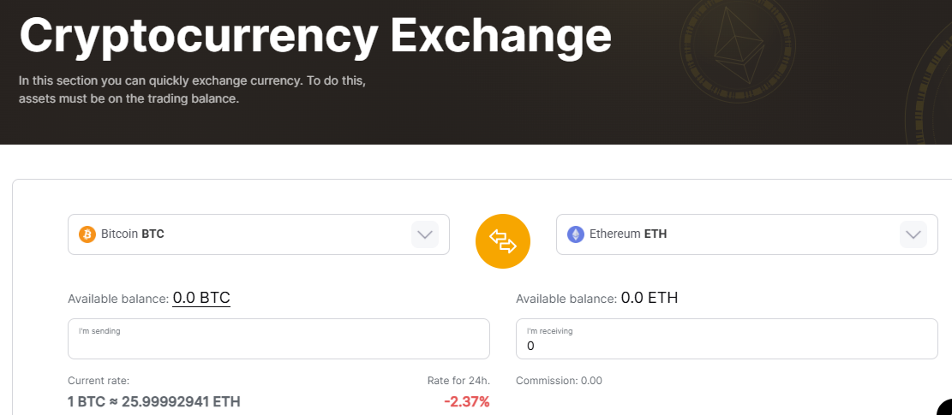Click the "Rate for 24h." label
The height and width of the screenshot is (415, 952).
(x=458, y=380)
